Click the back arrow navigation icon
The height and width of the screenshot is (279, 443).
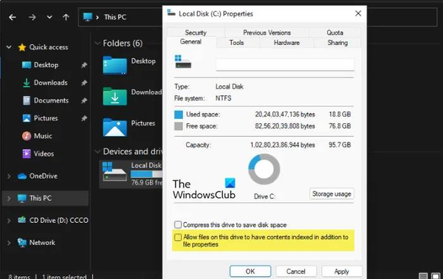click(13, 18)
